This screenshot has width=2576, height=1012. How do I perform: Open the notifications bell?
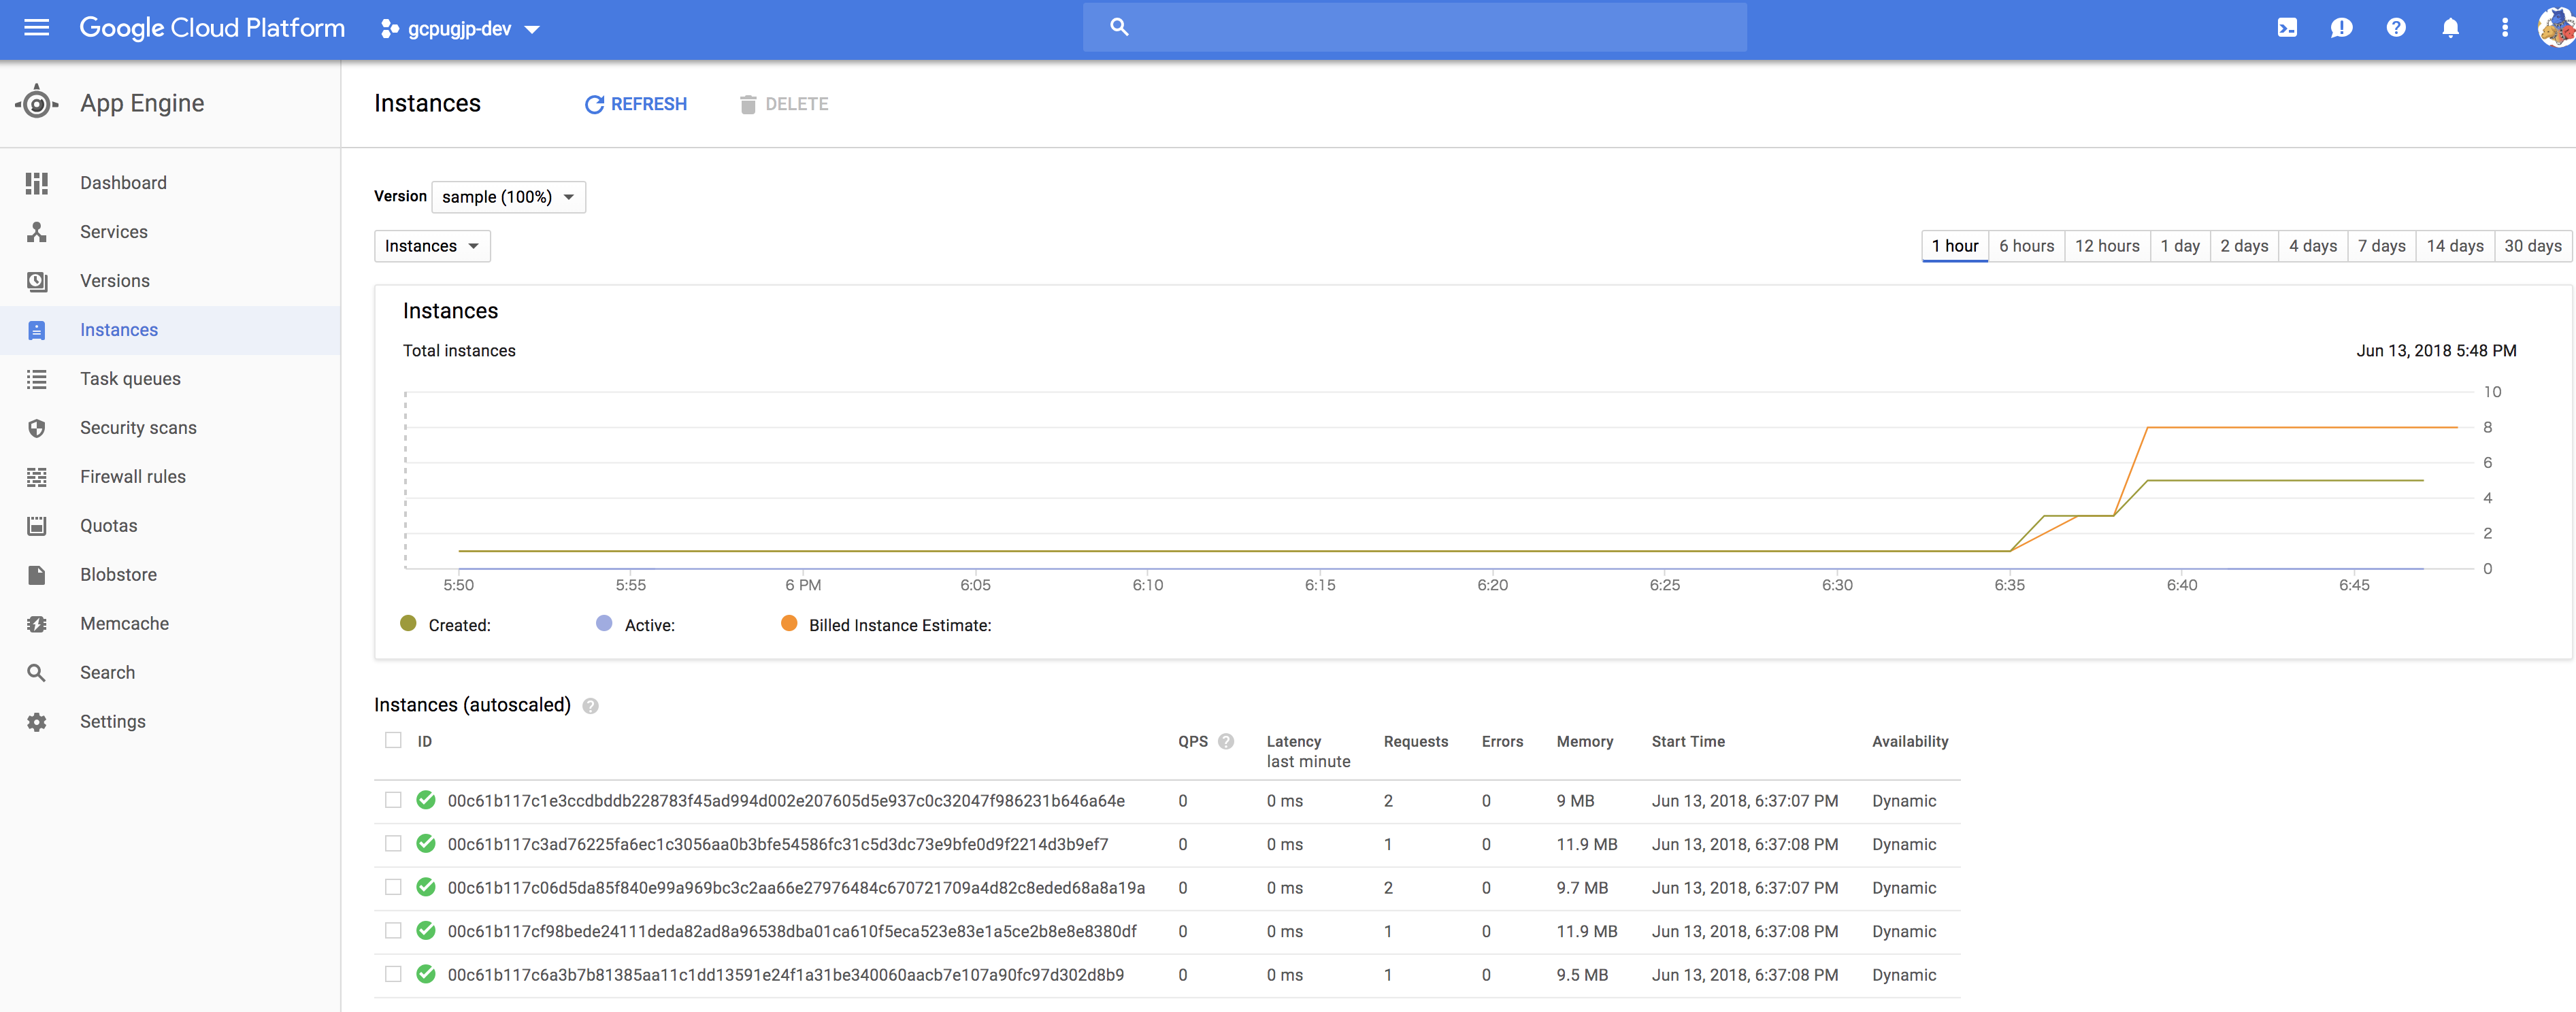pyautogui.click(x=2450, y=27)
